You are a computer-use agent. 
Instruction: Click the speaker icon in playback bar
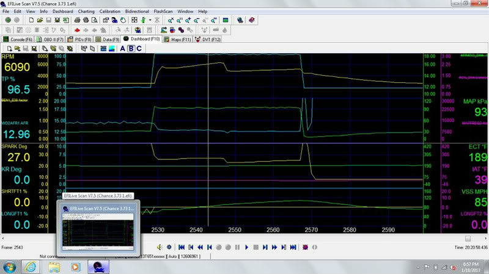point(160,247)
